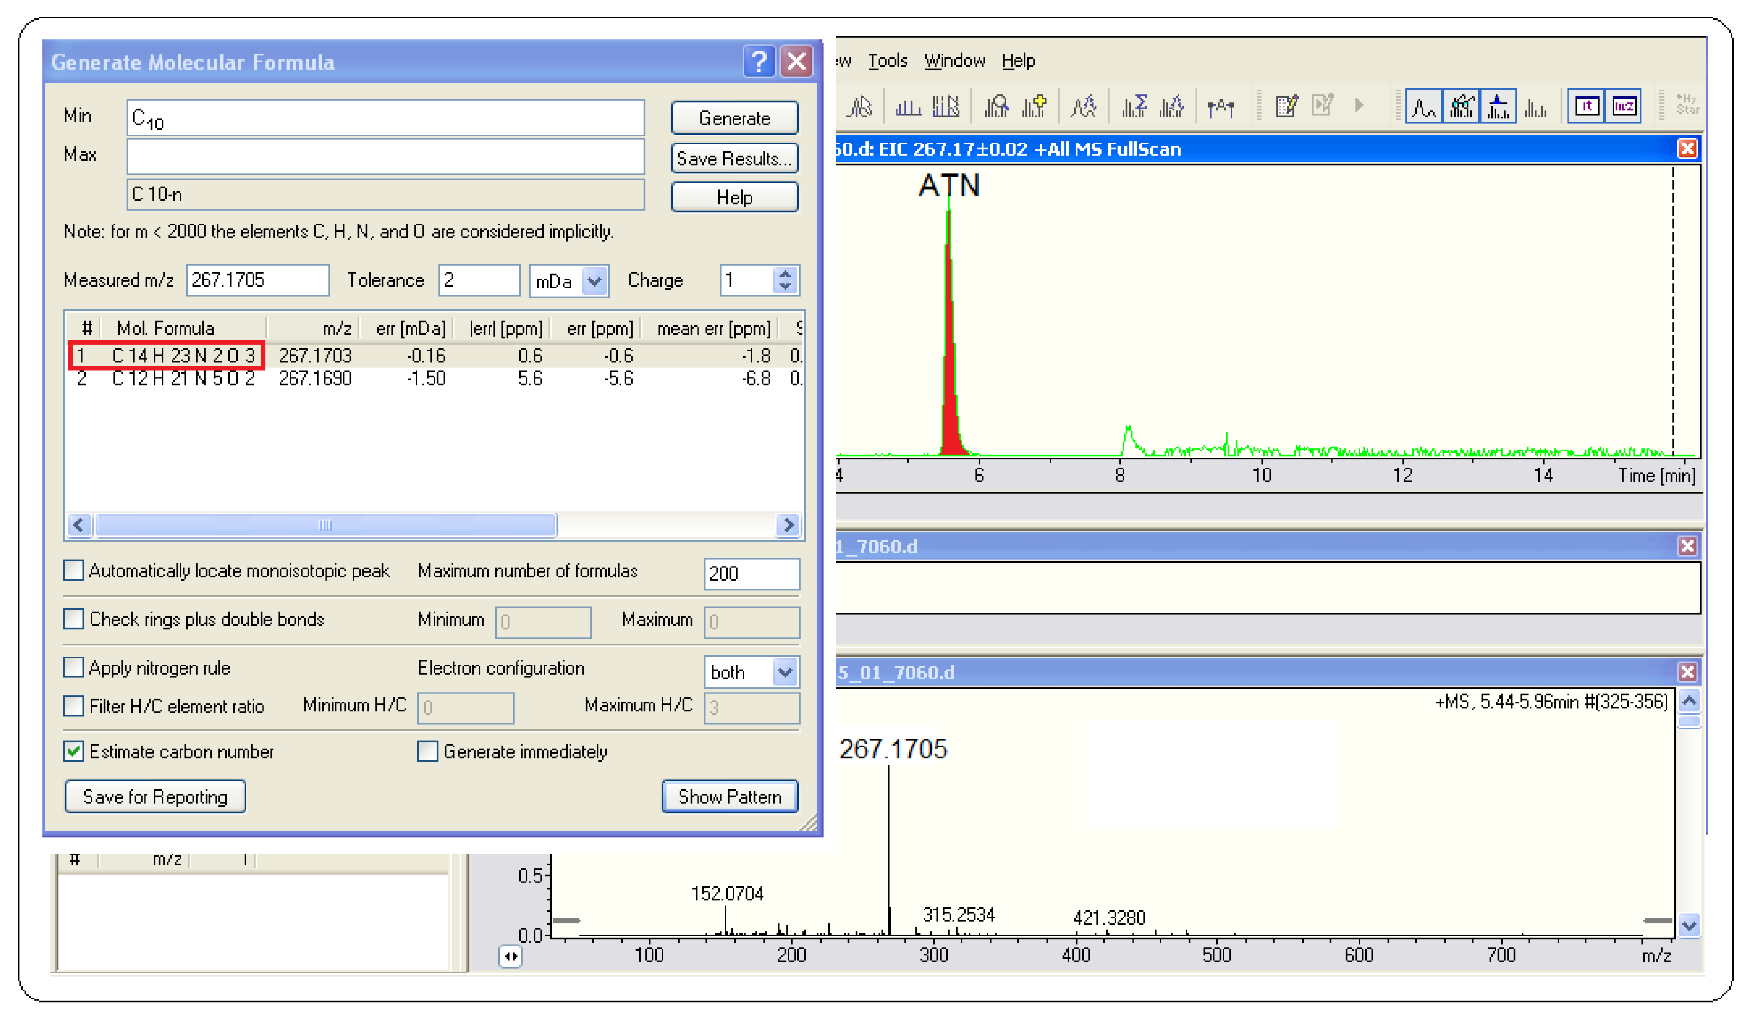Toggle the 'It' window view icon

point(1586,107)
